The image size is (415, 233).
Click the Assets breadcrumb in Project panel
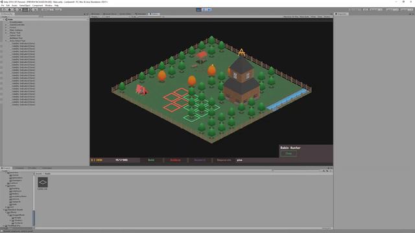[x=39, y=173]
